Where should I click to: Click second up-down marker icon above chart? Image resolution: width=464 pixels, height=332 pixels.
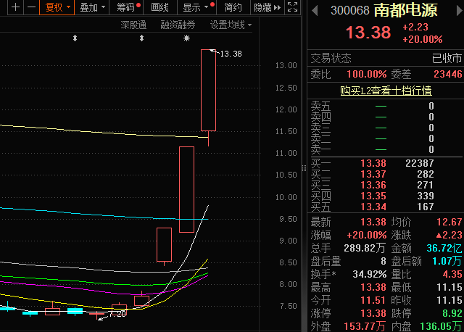141,38
